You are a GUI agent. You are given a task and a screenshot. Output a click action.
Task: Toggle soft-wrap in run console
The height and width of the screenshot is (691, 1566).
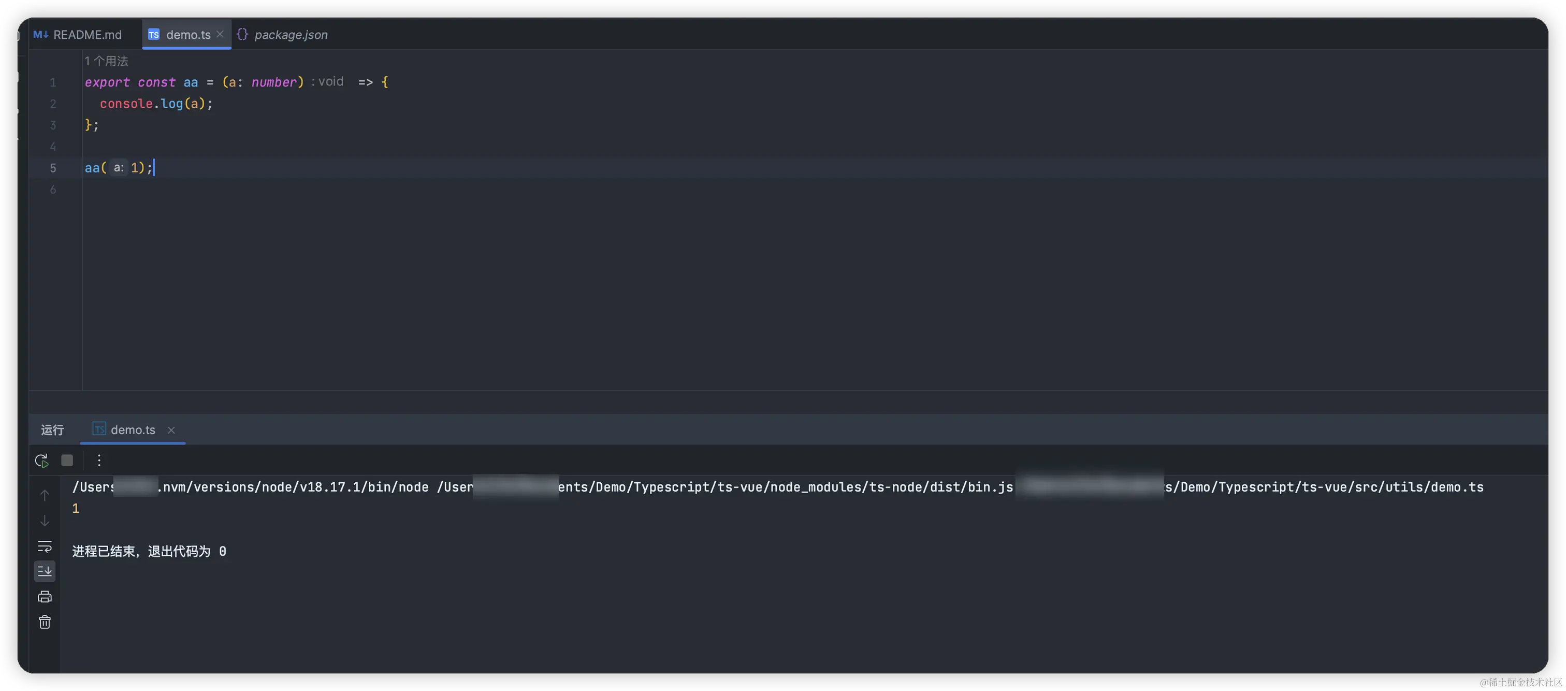coord(45,546)
